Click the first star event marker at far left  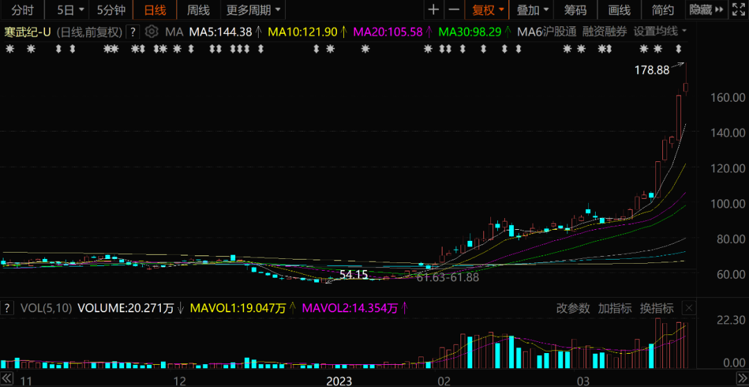click(10, 48)
